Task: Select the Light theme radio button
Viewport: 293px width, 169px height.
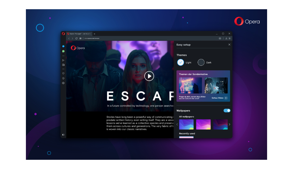Action: coord(180,62)
